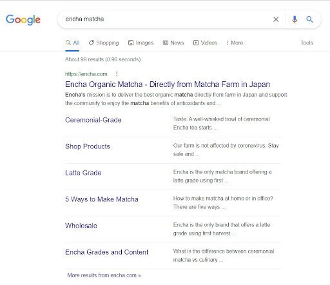Open 5 Ways to Make Matcha link
330x285 pixels.
pyautogui.click(x=102, y=199)
